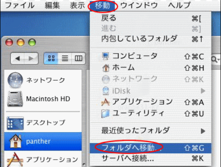
Task: Choose フォルダへ移動... menu item
Action: (x=150, y=148)
